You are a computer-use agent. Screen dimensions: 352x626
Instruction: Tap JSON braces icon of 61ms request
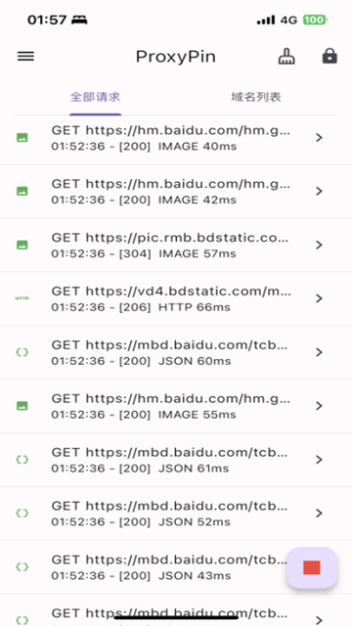(22, 460)
